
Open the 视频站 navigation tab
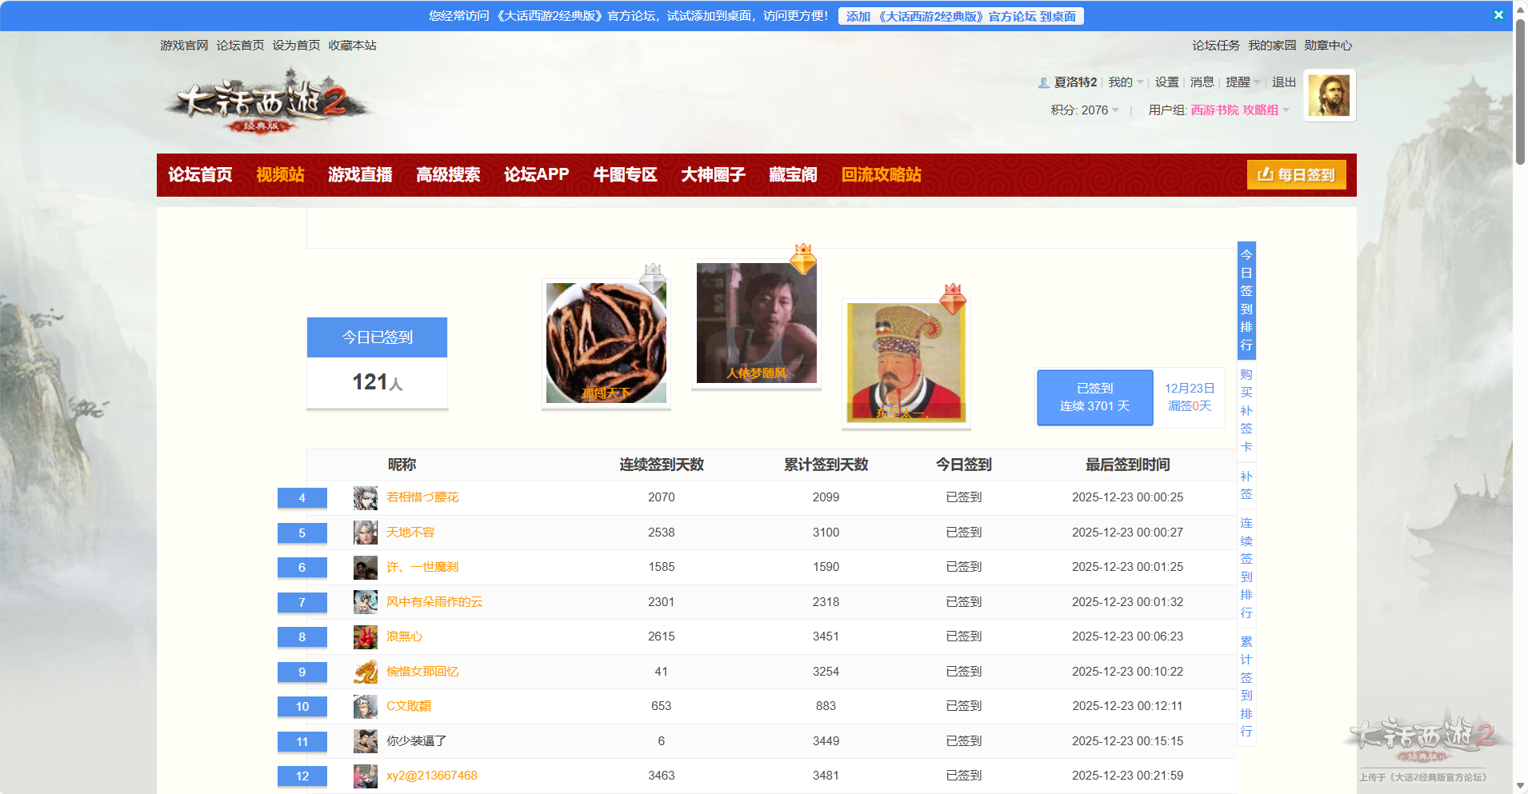pos(280,175)
